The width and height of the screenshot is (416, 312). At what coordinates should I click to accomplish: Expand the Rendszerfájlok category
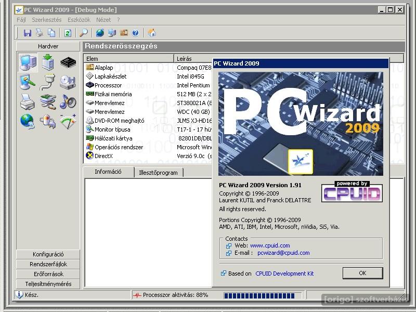tap(48, 264)
